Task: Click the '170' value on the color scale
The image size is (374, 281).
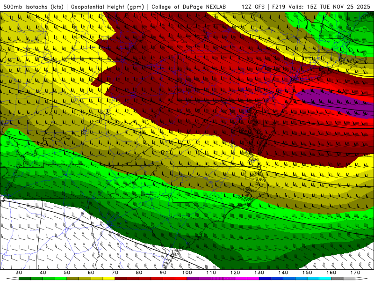Action: tap(355, 273)
